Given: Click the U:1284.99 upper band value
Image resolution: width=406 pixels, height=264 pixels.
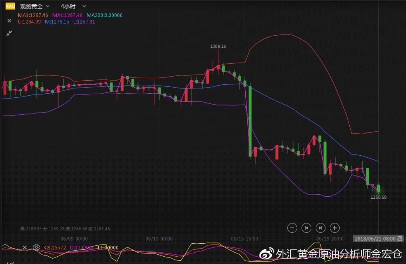Looking at the screenshot, I should click(x=29, y=22).
